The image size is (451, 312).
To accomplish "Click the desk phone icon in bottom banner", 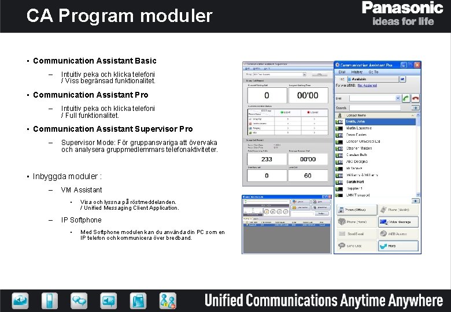I will (x=138, y=300).
